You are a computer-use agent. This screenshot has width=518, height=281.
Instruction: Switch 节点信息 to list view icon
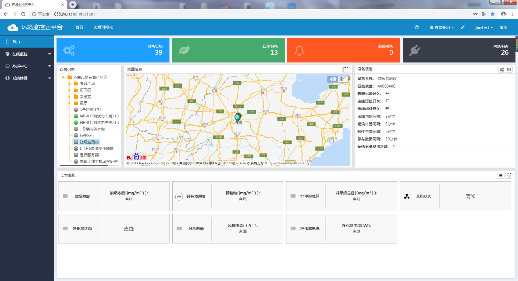(x=501, y=175)
